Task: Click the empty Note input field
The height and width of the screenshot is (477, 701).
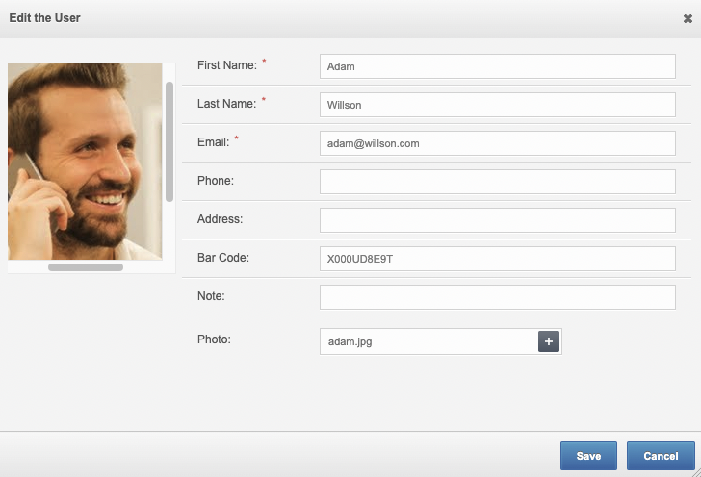Action: click(x=497, y=297)
